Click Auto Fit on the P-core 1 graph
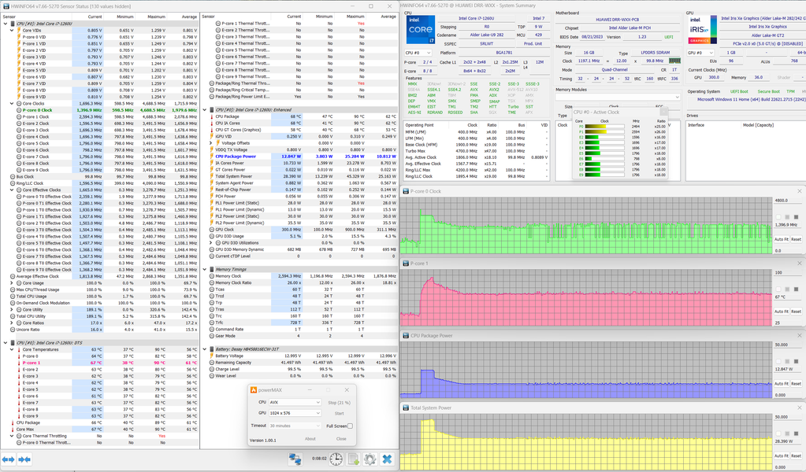 pyautogui.click(x=780, y=312)
